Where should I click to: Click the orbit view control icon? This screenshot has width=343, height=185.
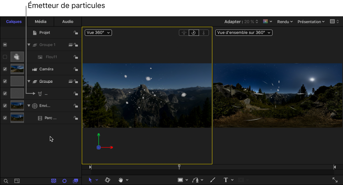(x=194, y=33)
